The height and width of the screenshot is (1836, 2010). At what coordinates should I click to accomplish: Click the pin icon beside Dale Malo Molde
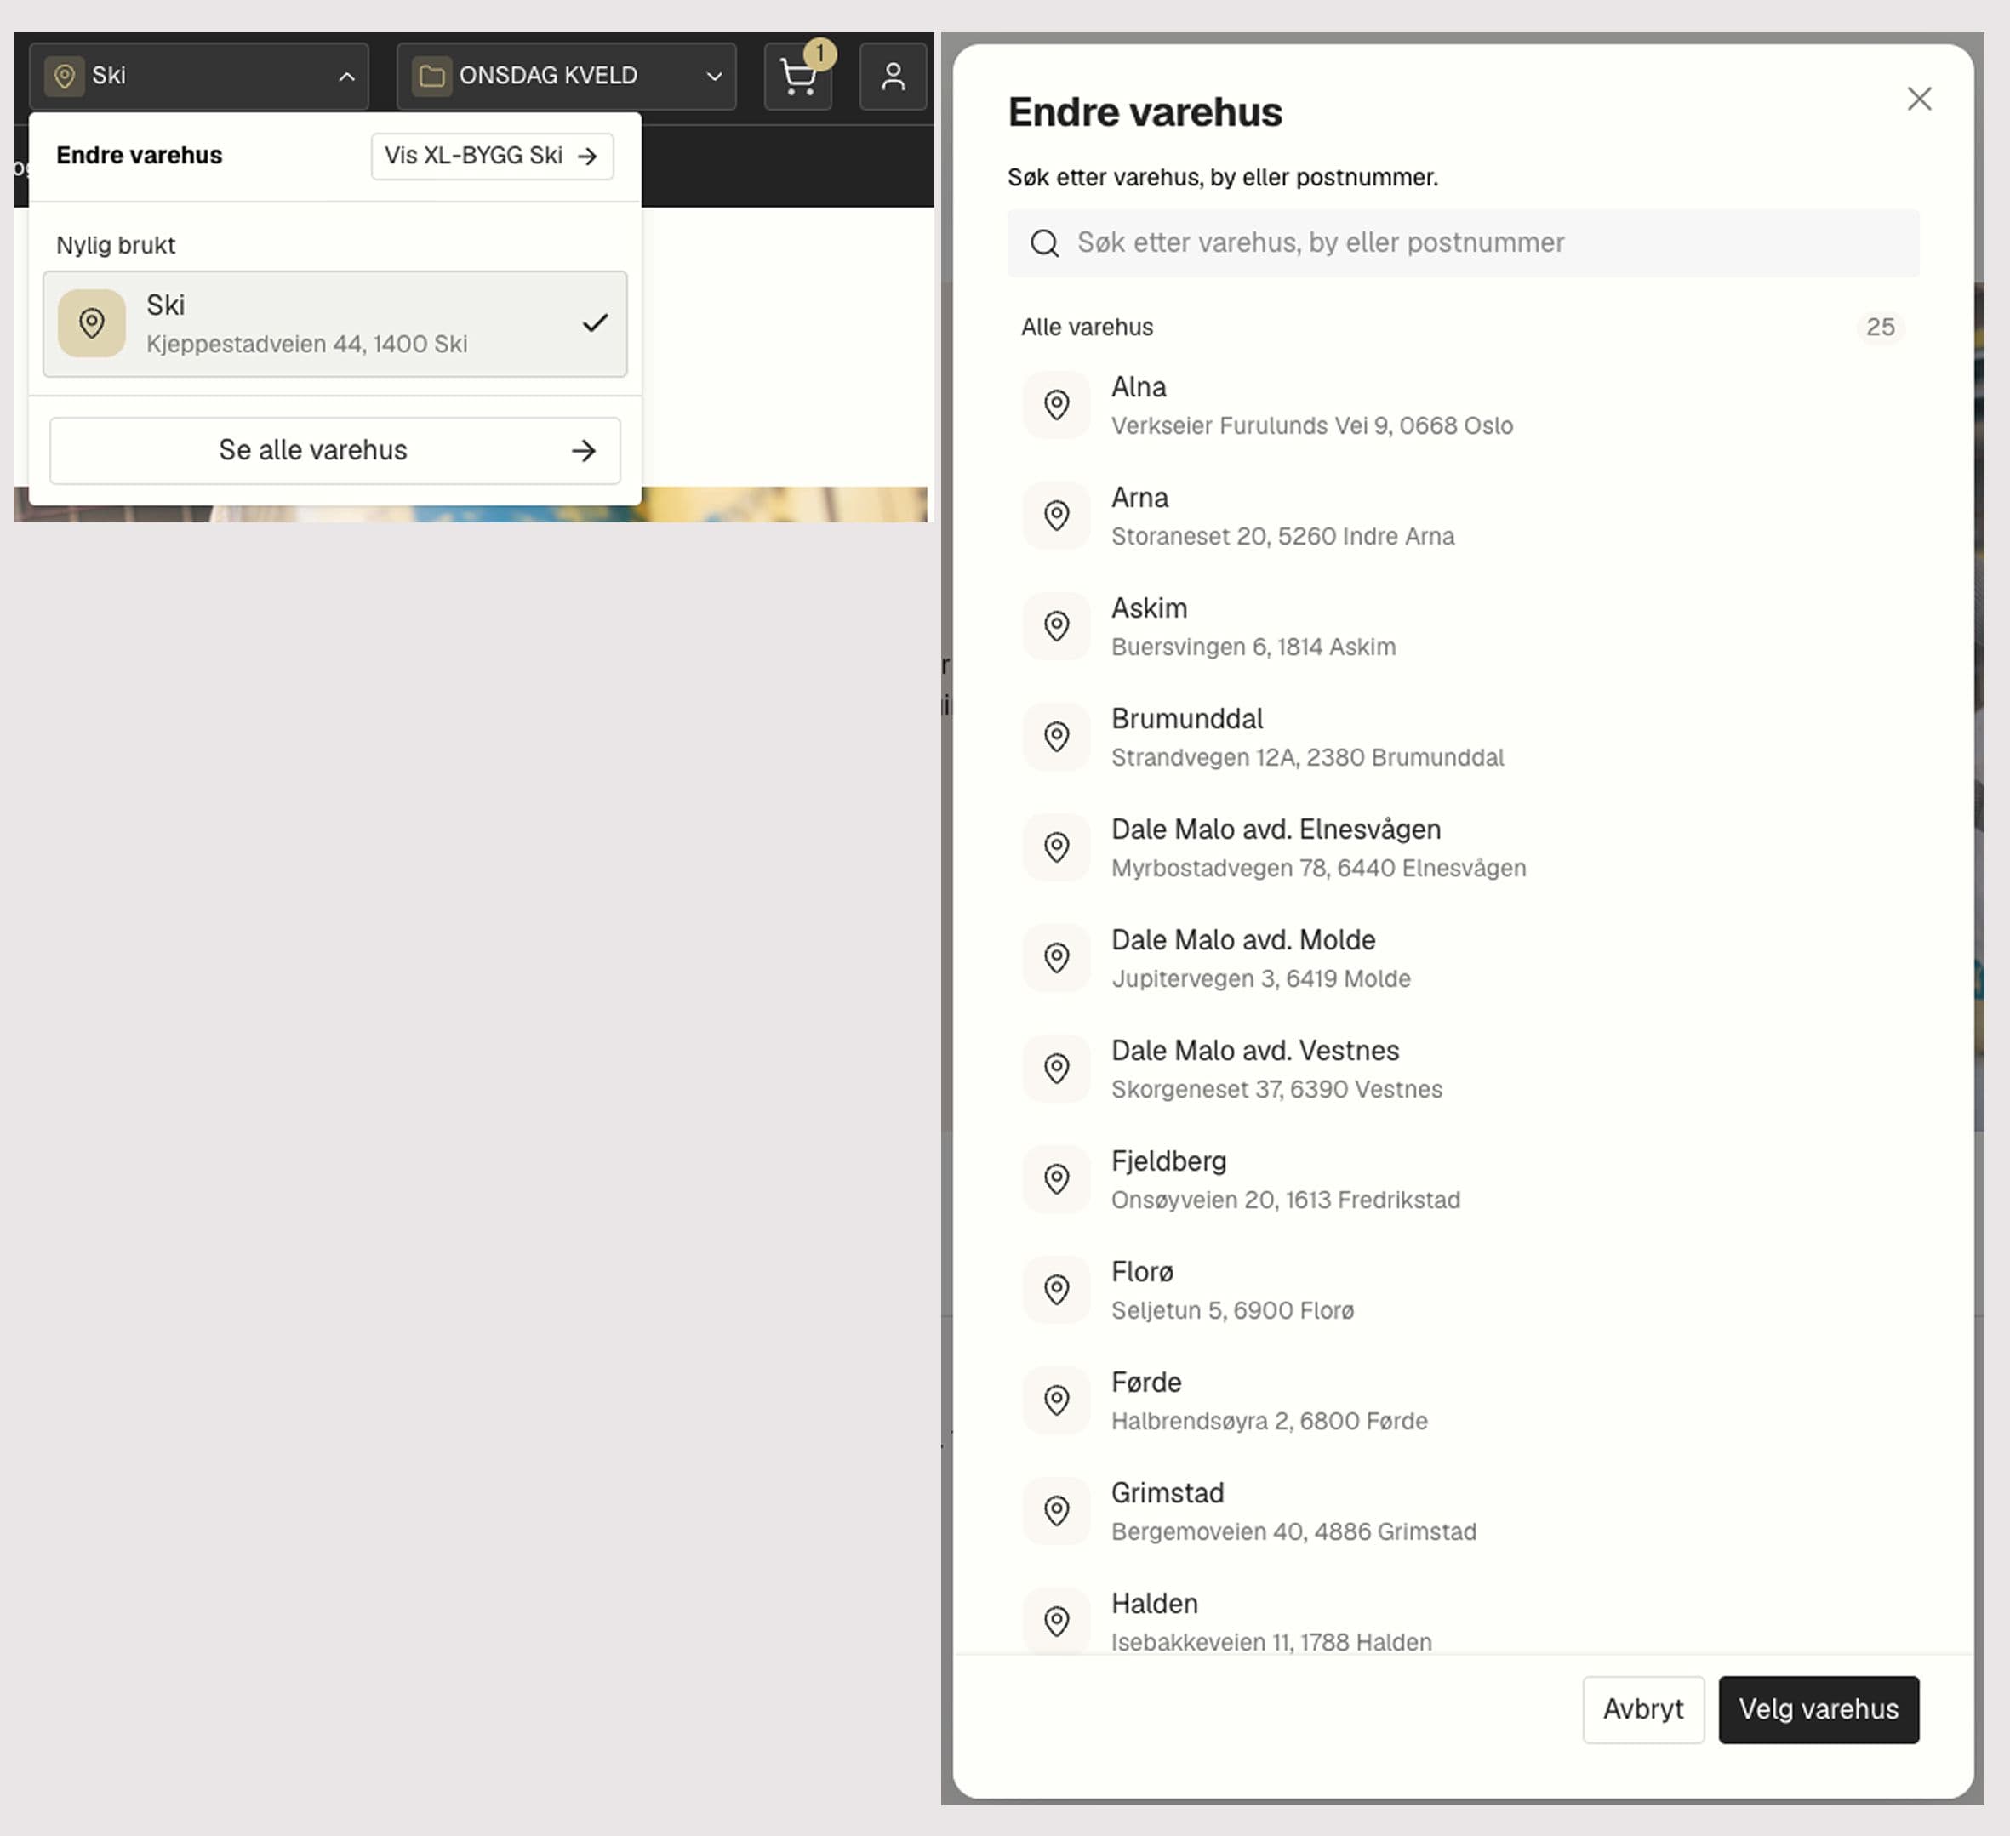(1057, 958)
